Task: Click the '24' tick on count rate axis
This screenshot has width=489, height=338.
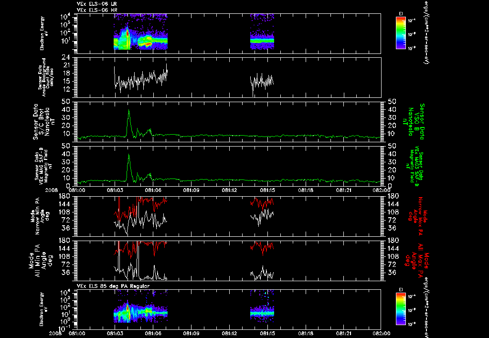Action: (x=66, y=57)
